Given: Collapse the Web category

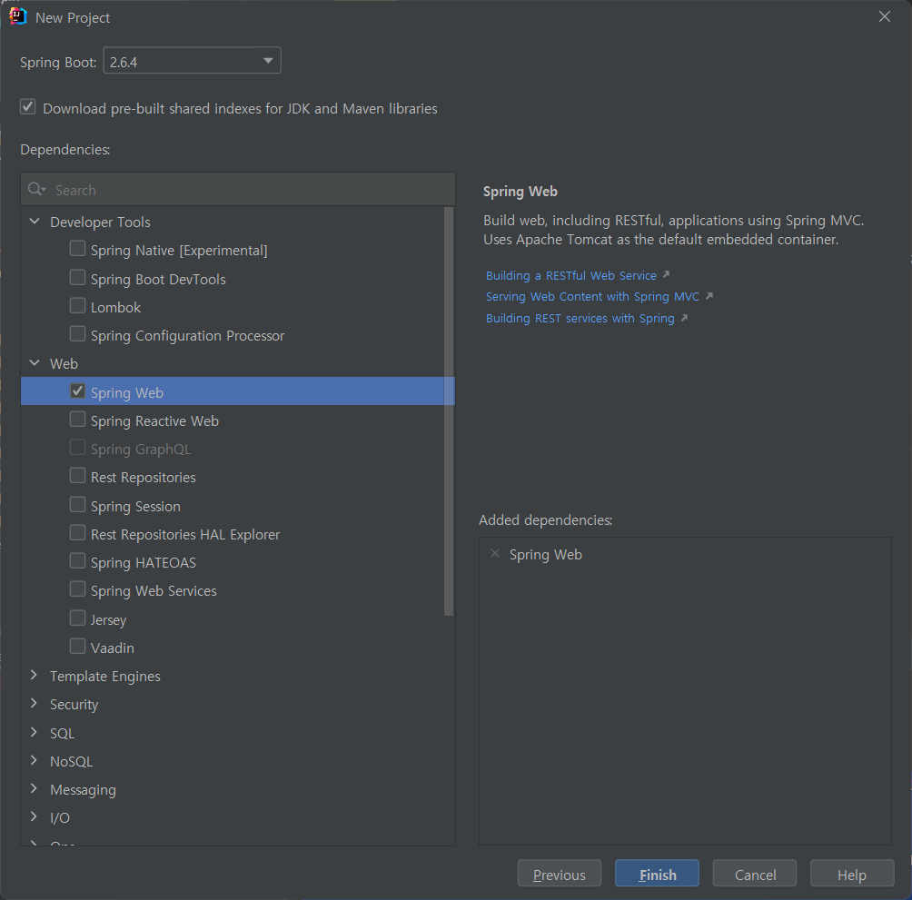Looking at the screenshot, I should (x=35, y=362).
